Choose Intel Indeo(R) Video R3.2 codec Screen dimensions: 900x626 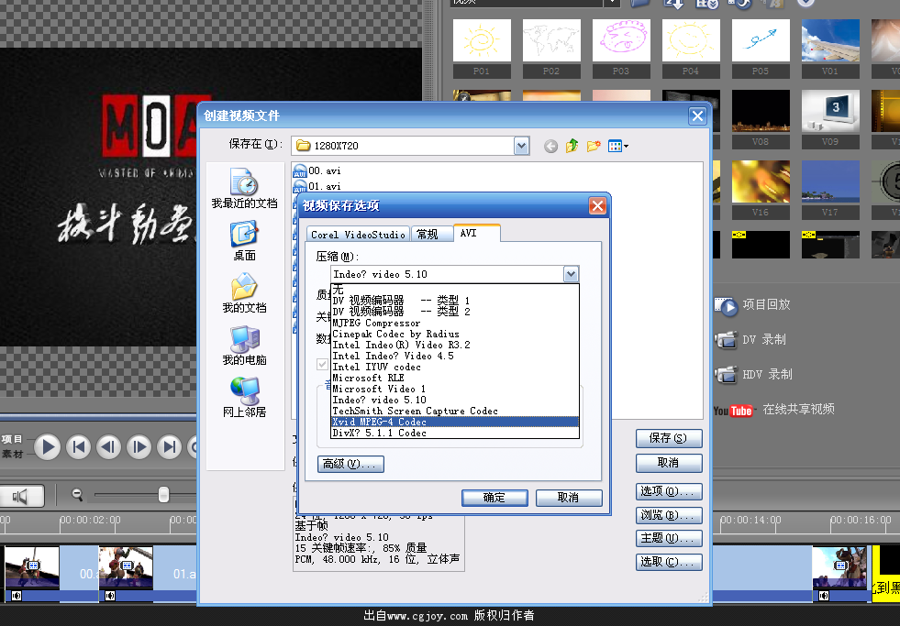[x=455, y=345]
